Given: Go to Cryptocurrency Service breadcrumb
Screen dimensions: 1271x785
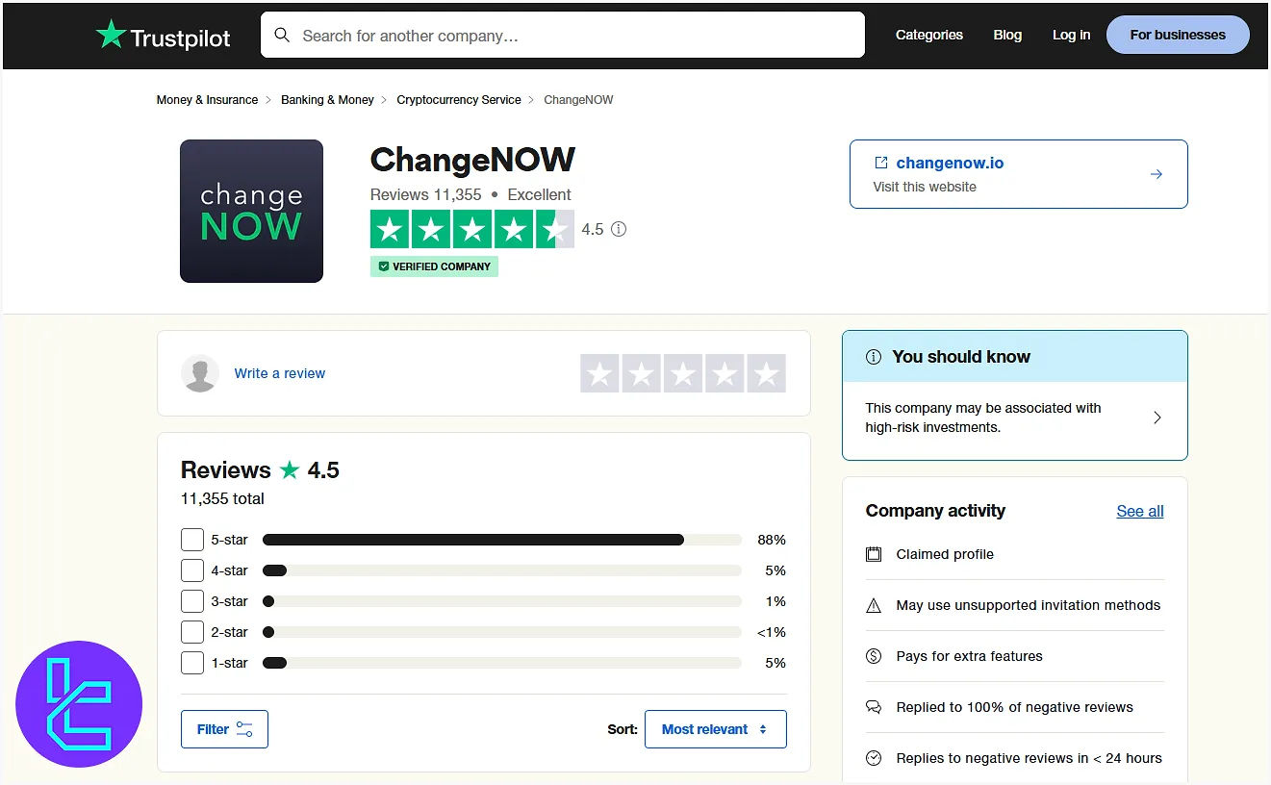Looking at the screenshot, I should click(x=459, y=100).
